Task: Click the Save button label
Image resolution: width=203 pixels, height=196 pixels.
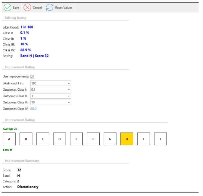Action: coord(16,8)
